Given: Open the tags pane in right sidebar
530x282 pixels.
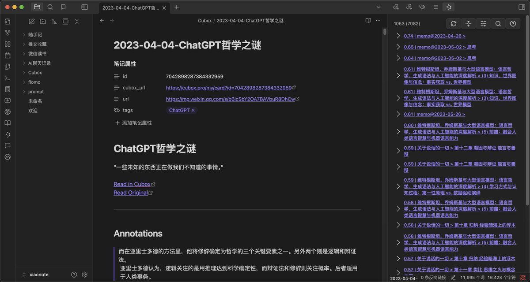Looking at the screenshot, I should tap(422, 7).
